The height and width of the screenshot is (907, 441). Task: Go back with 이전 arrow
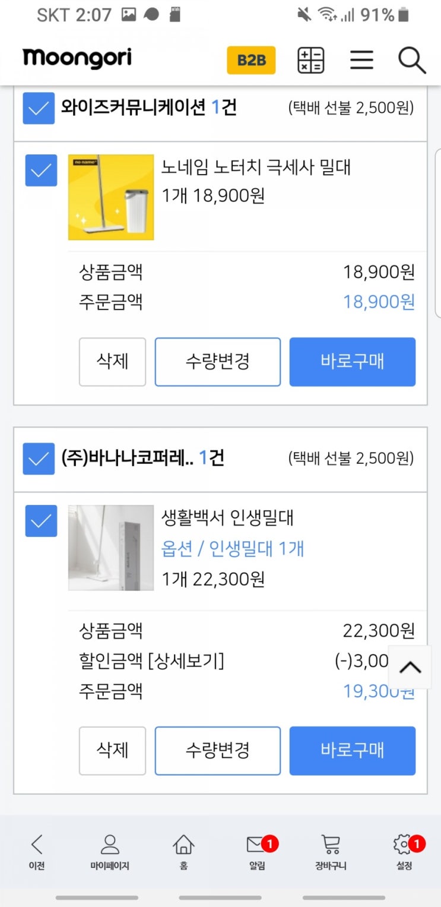click(x=37, y=851)
